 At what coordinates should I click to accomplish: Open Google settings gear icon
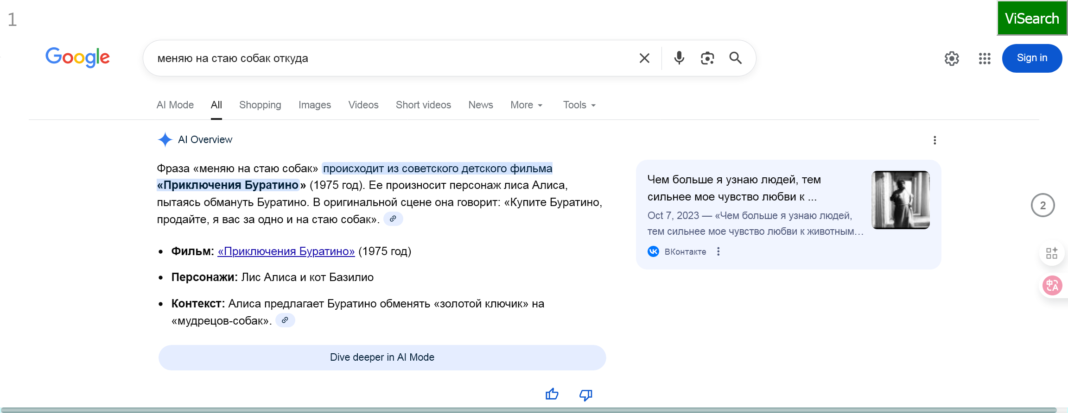pos(952,58)
